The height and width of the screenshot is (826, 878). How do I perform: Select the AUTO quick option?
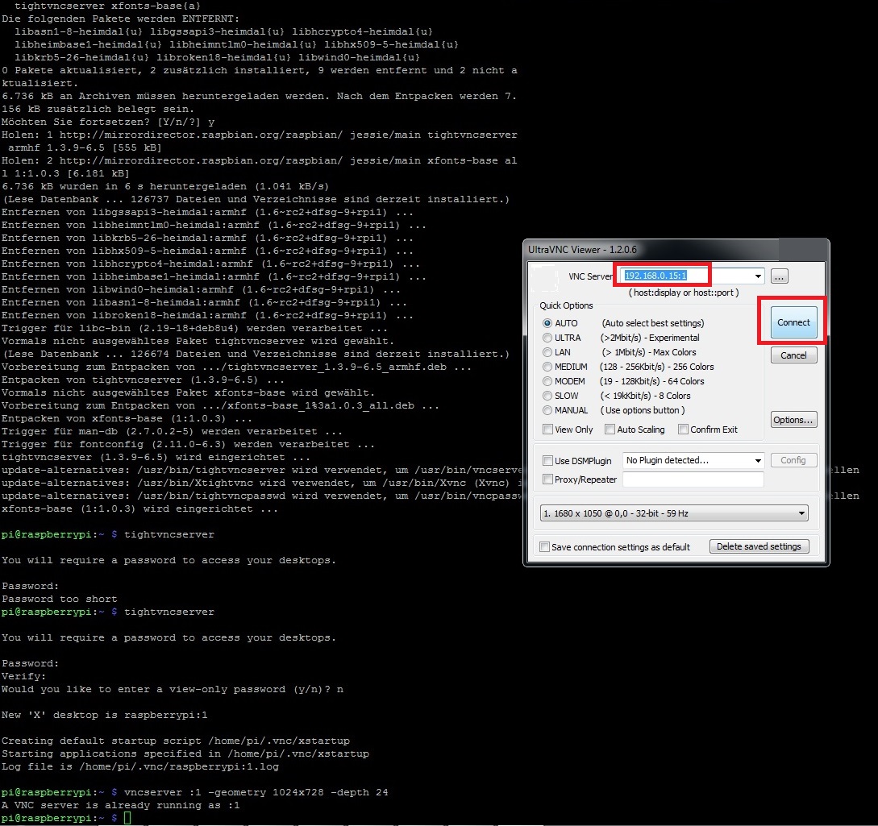click(547, 323)
